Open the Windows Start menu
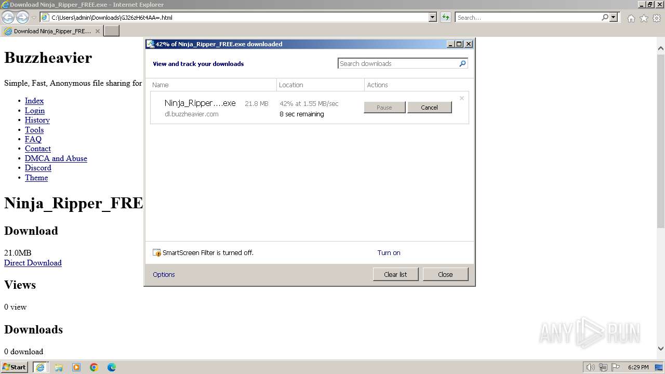The image size is (665, 374). click(x=15, y=367)
